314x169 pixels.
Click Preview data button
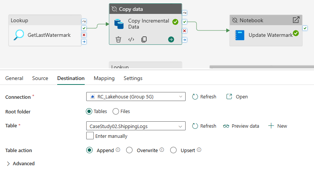pos(241,126)
